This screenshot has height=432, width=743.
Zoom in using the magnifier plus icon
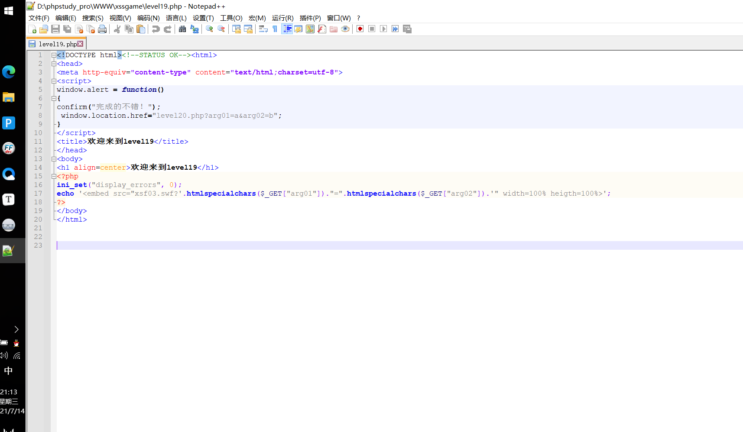pyautogui.click(x=209, y=29)
